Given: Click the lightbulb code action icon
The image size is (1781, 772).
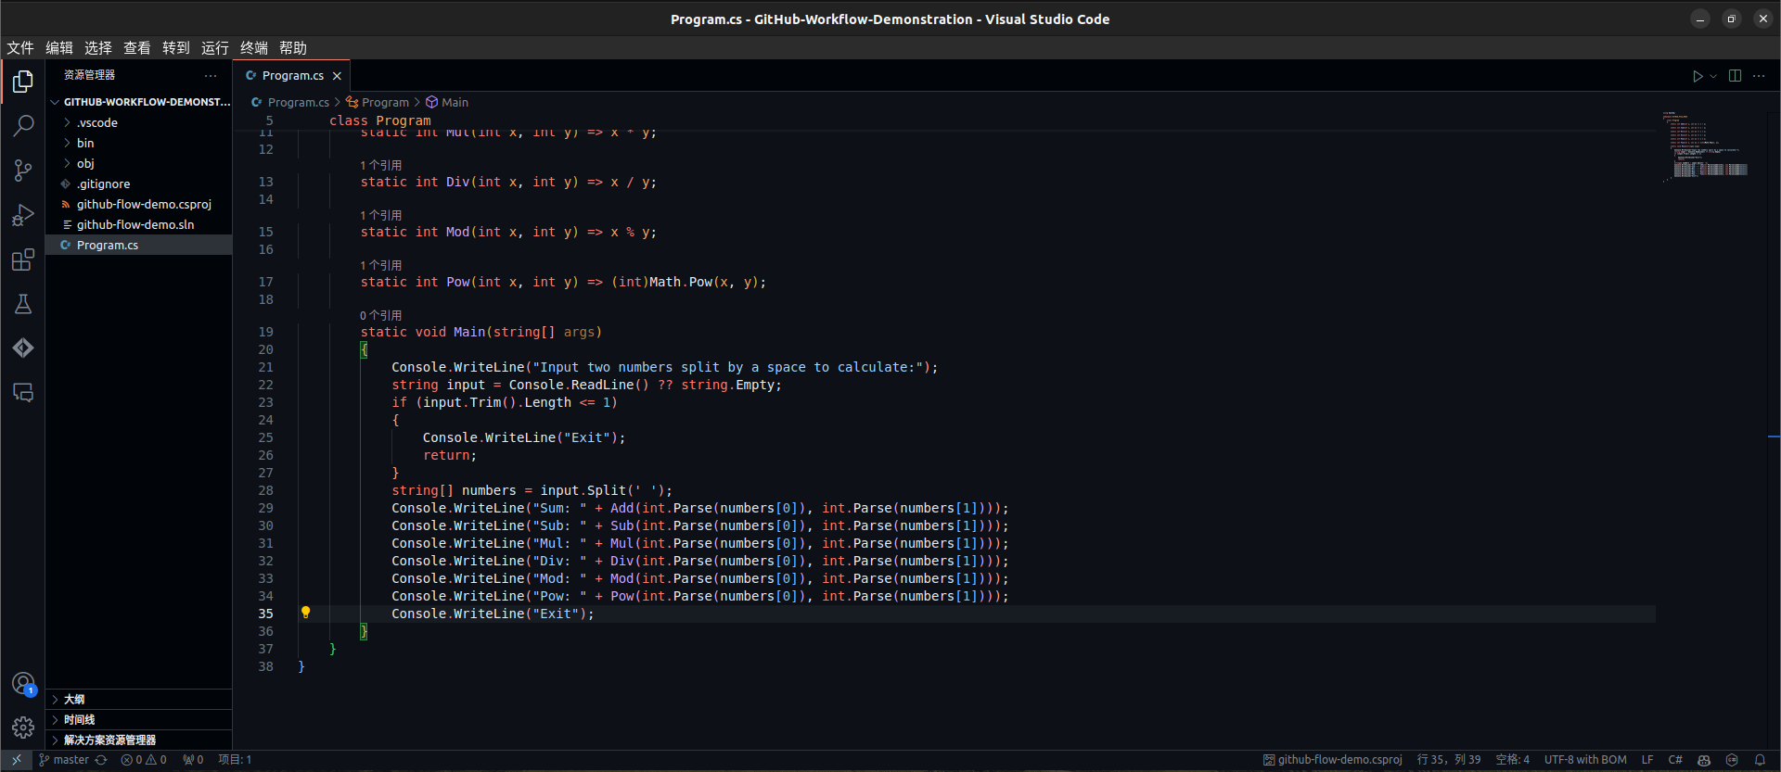Looking at the screenshot, I should point(305,613).
